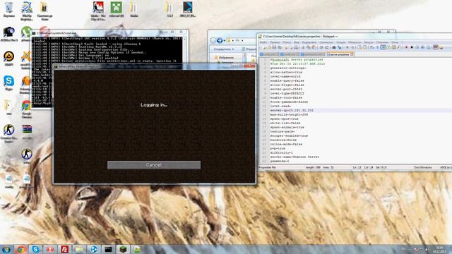452x254 pixels.
Task: Open Макросы menu in Notepad++
Action: [x=354, y=42]
